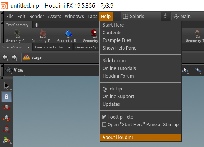Image resolution: width=204 pixels, height=147 pixels.
Task: Show a Quick Tip from Help menu
Action: (x=141, y=89)
